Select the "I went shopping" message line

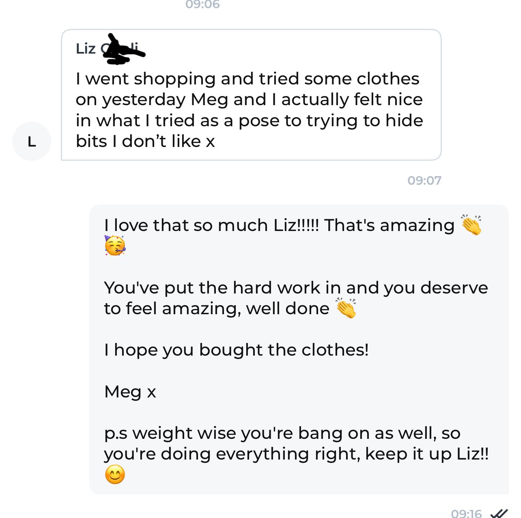pos(248,79)
